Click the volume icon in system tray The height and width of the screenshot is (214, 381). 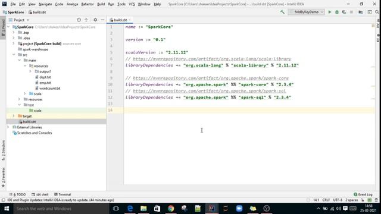(x=339, y=209)
